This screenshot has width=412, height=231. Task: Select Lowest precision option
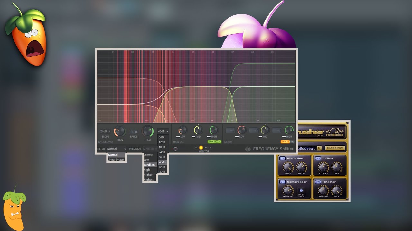click(x=150, y=155)
